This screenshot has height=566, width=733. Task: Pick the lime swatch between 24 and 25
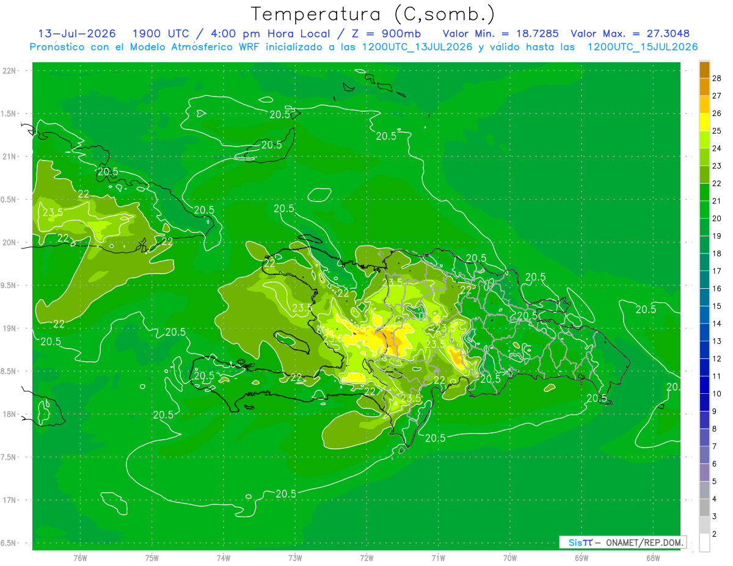(704, 140)
